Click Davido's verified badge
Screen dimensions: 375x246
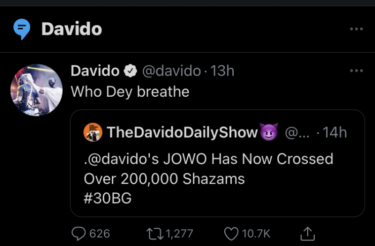pyautogui.click(x=131, y=71)
